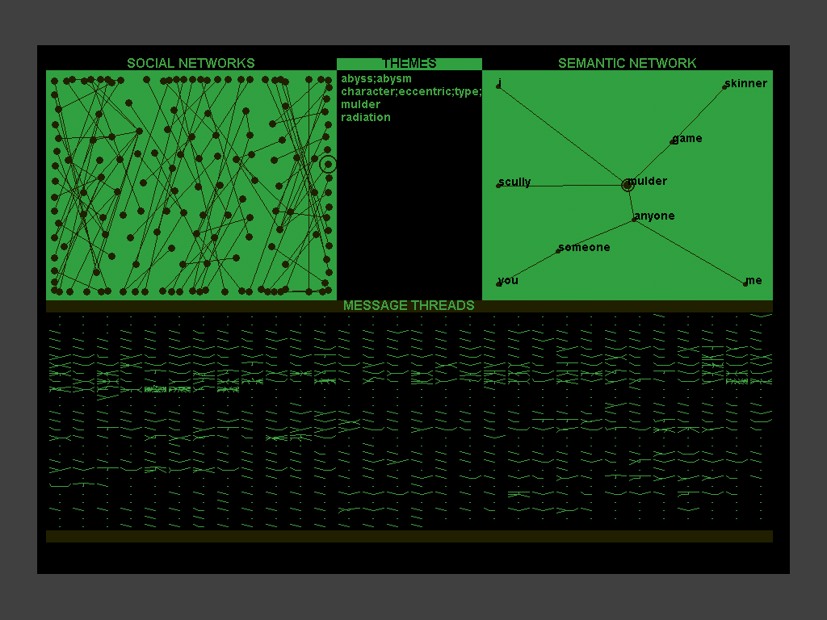The width and height of the screenshot is (827, 620).
Task: Toggle the radiation theme
Action: [366, 117]
